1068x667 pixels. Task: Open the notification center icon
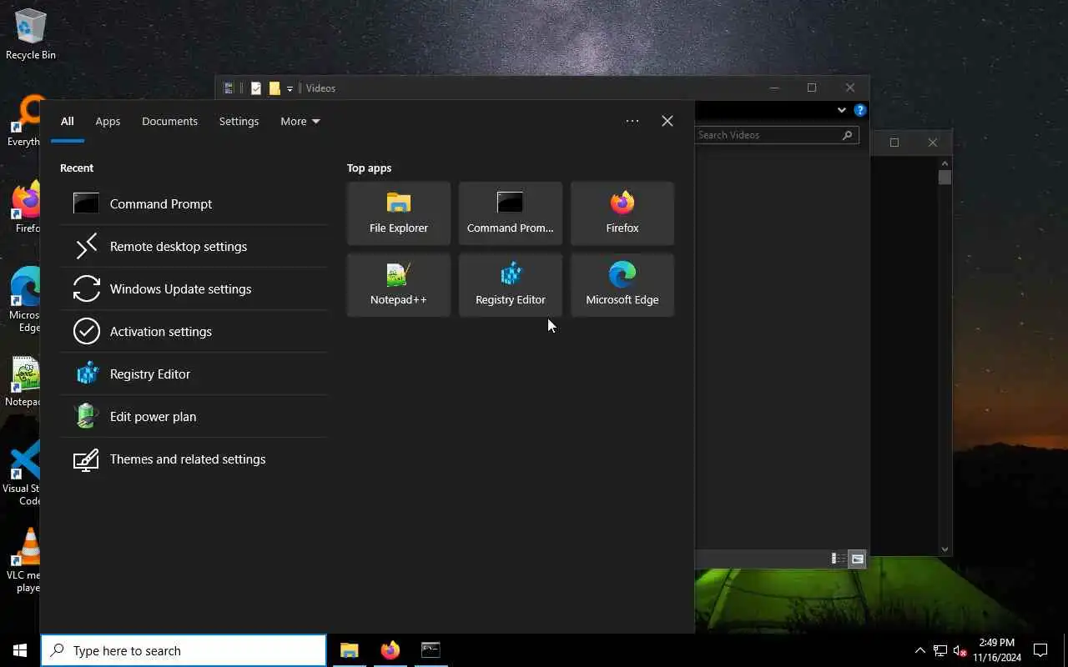click(1040, 650)
